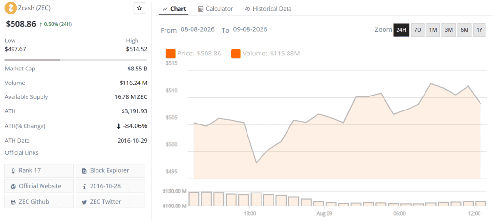494x220 pixels.
Task: Click the 18:00 time axis label
Action: [x=249, y=213]
